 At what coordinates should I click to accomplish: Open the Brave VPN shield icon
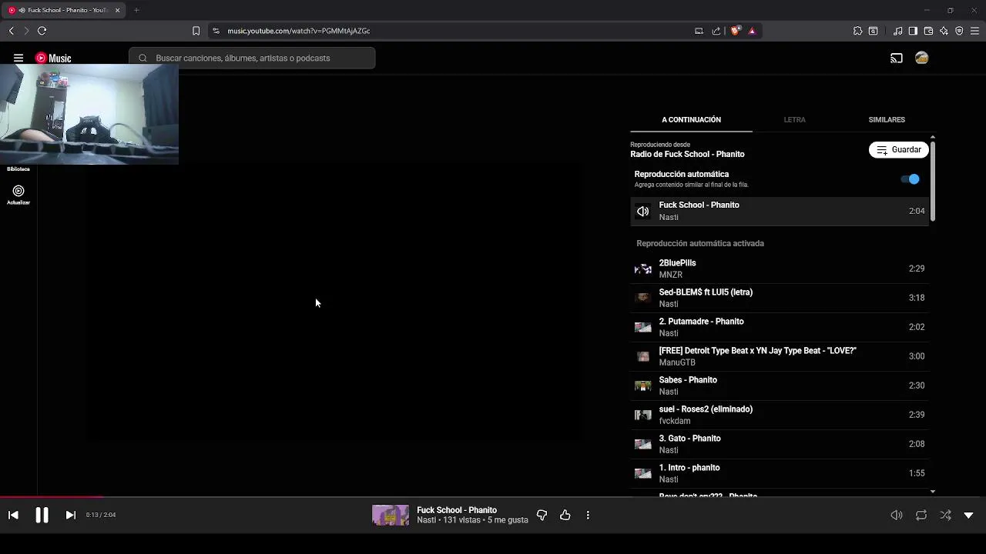(959, 31)
